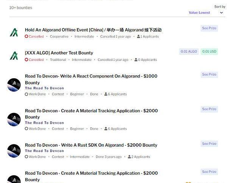Screen dimensions: 227x183
Task: Click See Prize for Rust SDK bounty
Action: click(x=209, y=144)
